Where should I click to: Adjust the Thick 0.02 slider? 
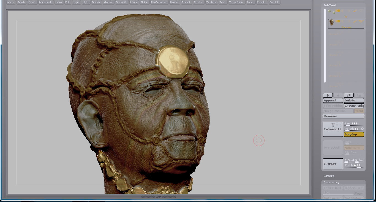coord(354,166)
